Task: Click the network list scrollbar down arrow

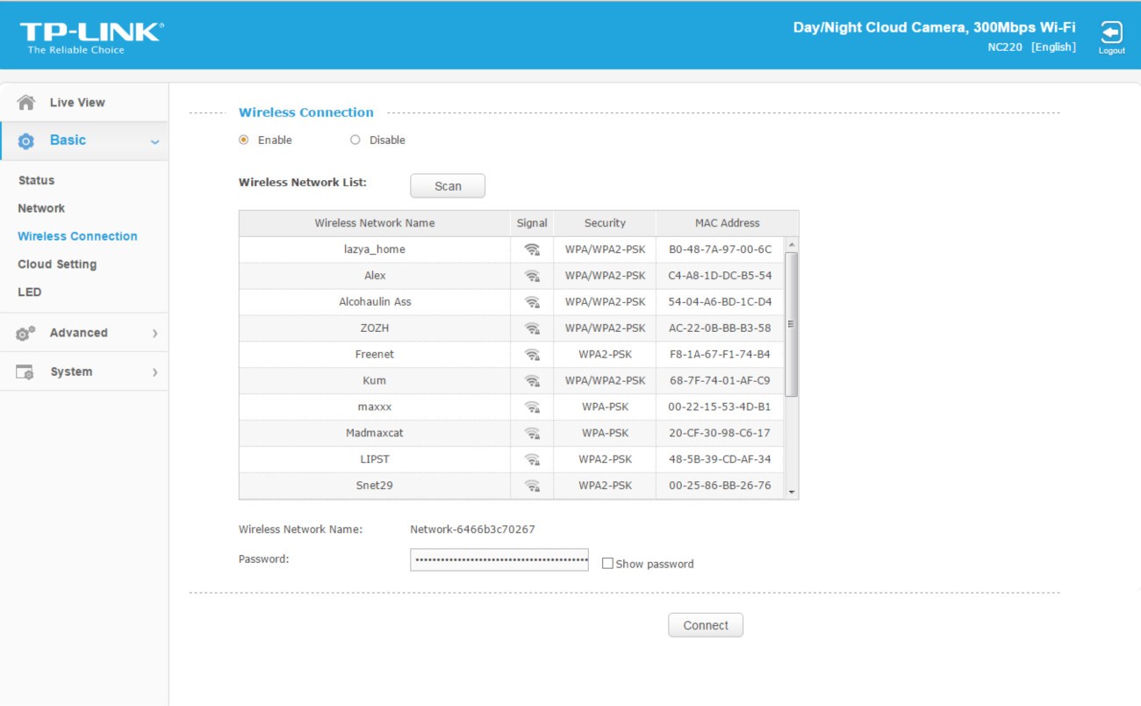Action: pos(792,493)
